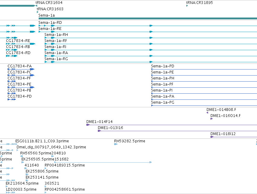Click protein Sema-1a-PH label
257x194 pixels.
pos(162,78)
